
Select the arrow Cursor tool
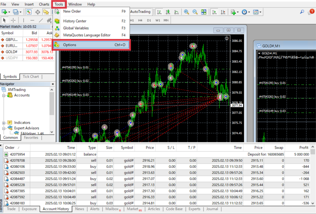tap(4, 20)
